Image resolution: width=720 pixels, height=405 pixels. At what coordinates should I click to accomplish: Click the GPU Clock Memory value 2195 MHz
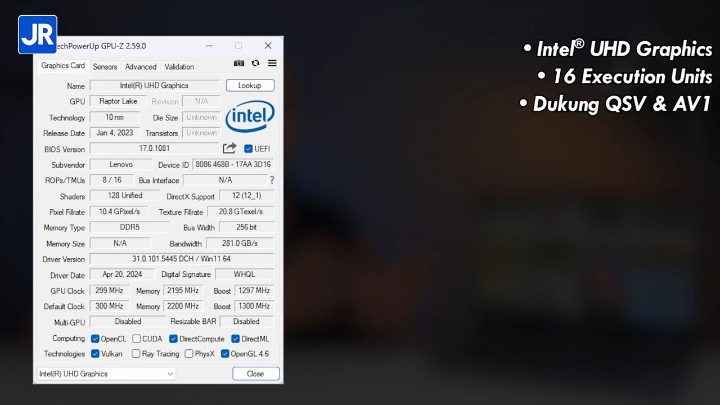(183, 291)
